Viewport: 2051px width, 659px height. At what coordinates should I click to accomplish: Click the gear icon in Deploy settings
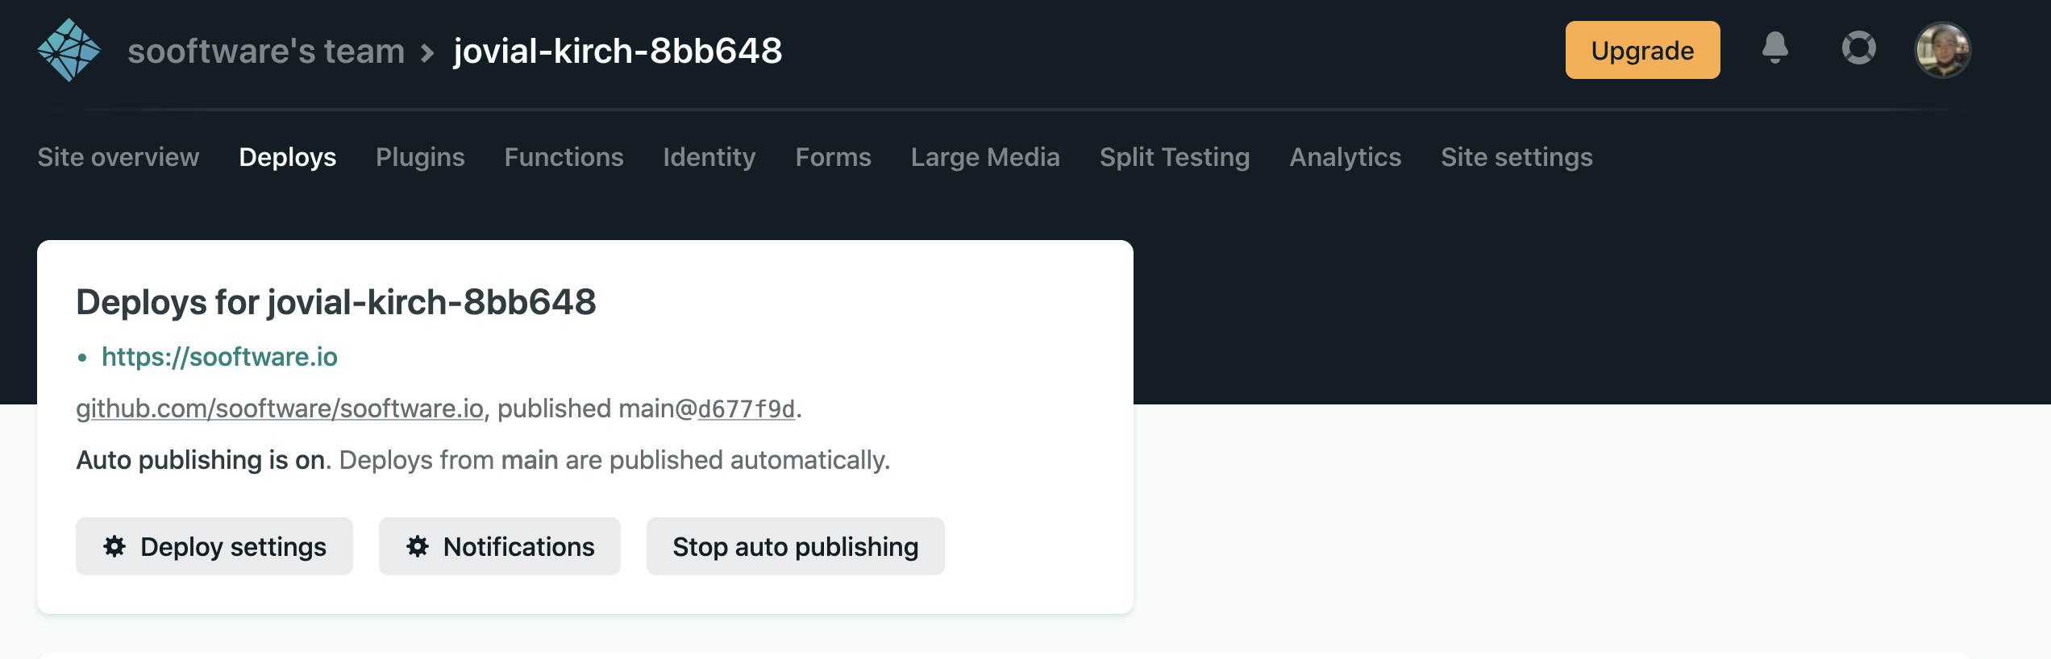coord(114,546)
